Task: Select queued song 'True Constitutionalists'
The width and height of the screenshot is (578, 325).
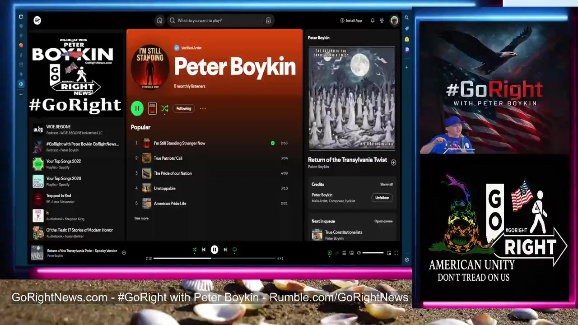Action: [344, 232]
